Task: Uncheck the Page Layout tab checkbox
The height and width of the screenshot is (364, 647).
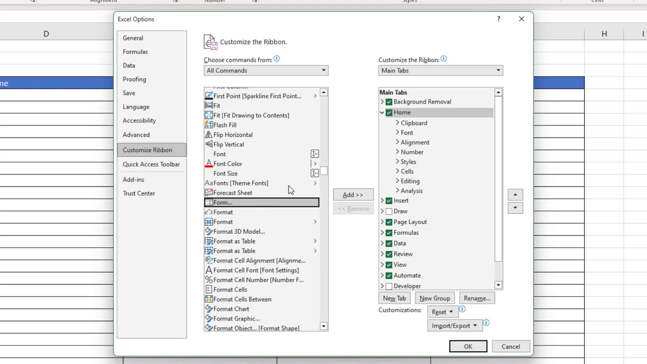Action: (389, 222)
